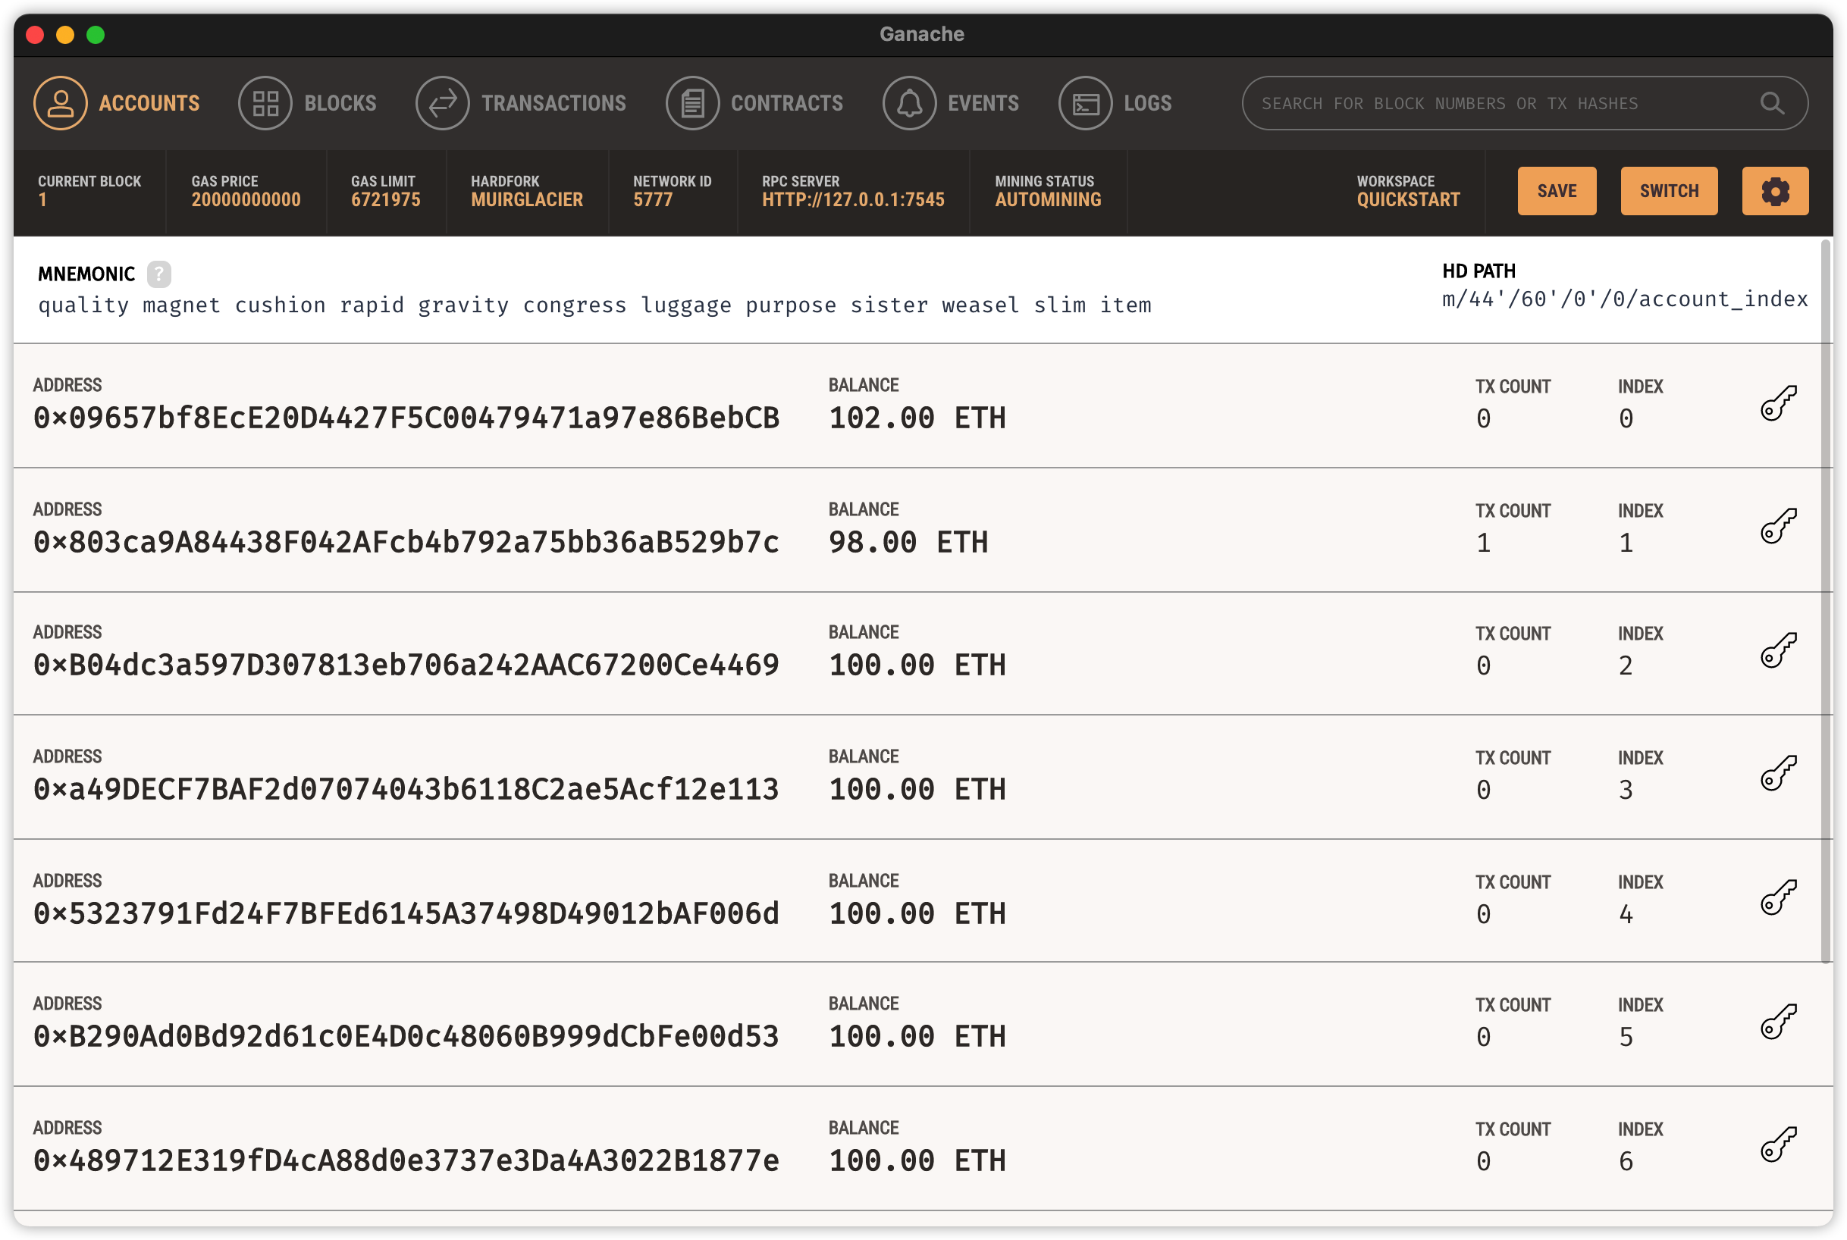Click the Logs terminal icon
The image size is (1847, 1240).
1085,103
